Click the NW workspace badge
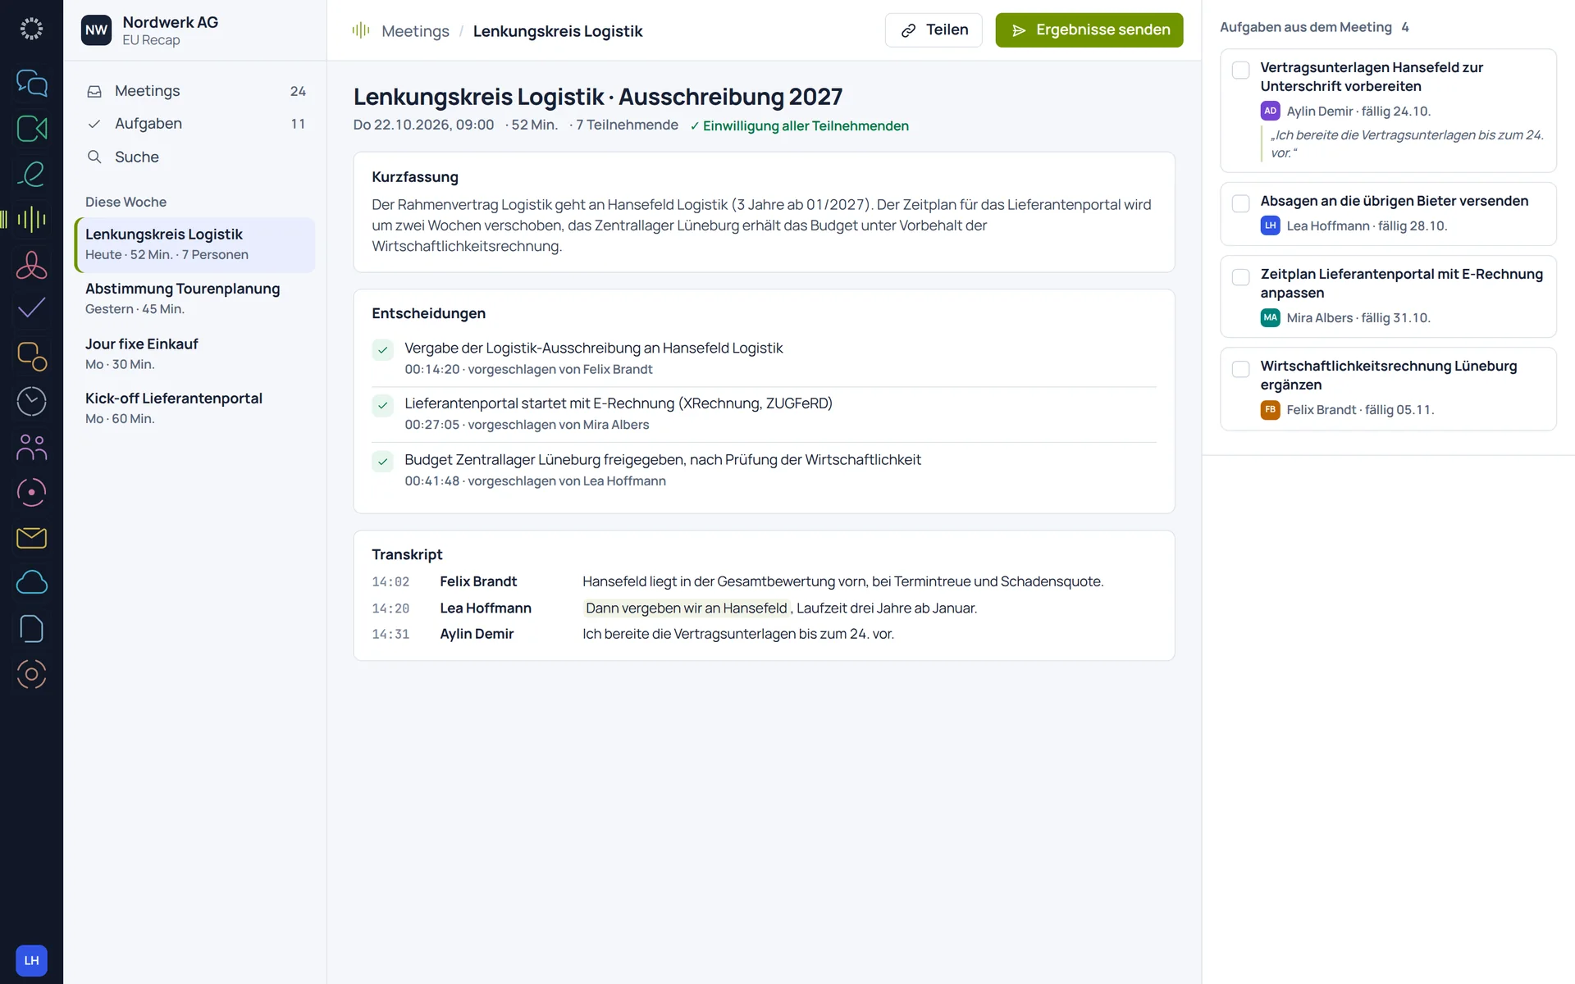The width and height of the screenshot is (1575, 984). pos(96,30)
